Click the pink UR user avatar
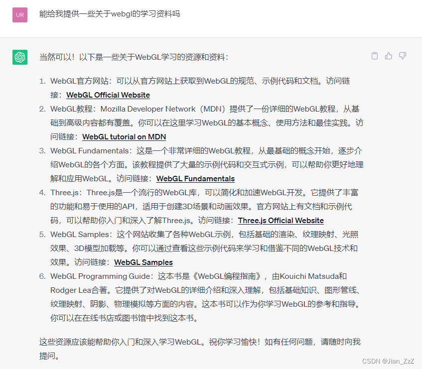 click(20, 15)
